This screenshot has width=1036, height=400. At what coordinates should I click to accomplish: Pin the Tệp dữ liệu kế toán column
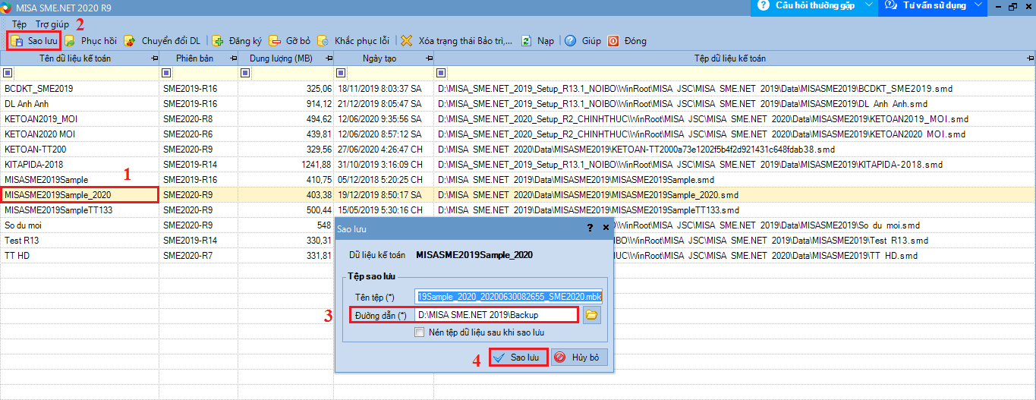click(1030, 58)
